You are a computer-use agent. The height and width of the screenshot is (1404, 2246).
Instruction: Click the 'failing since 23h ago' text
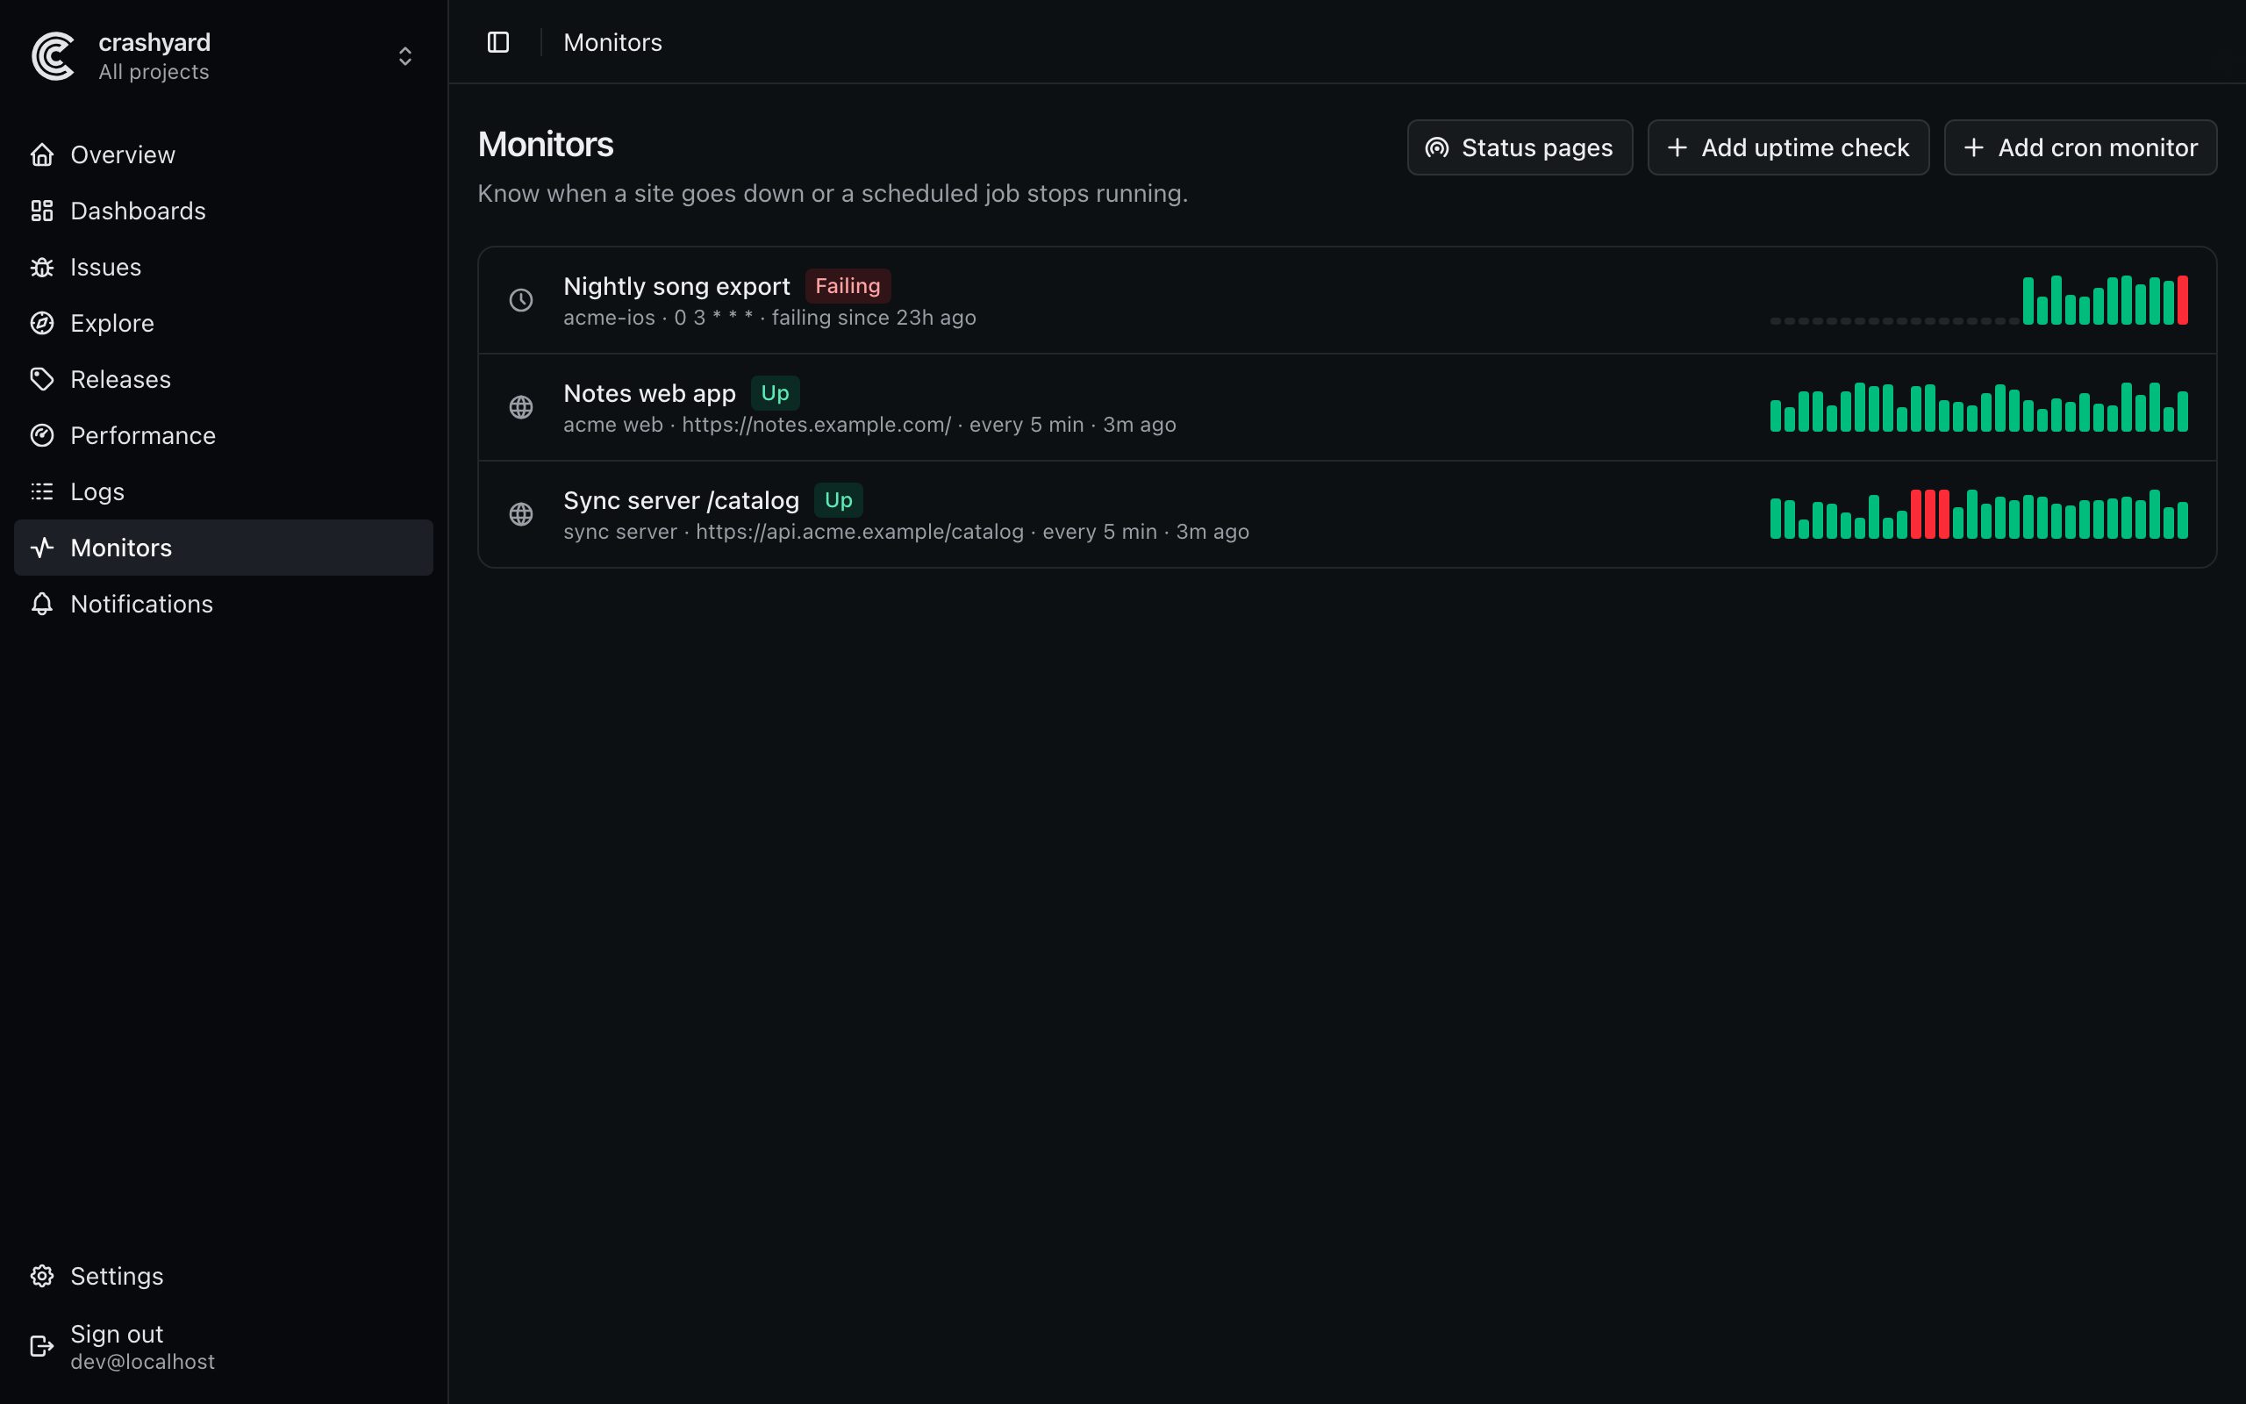point(873,318)
